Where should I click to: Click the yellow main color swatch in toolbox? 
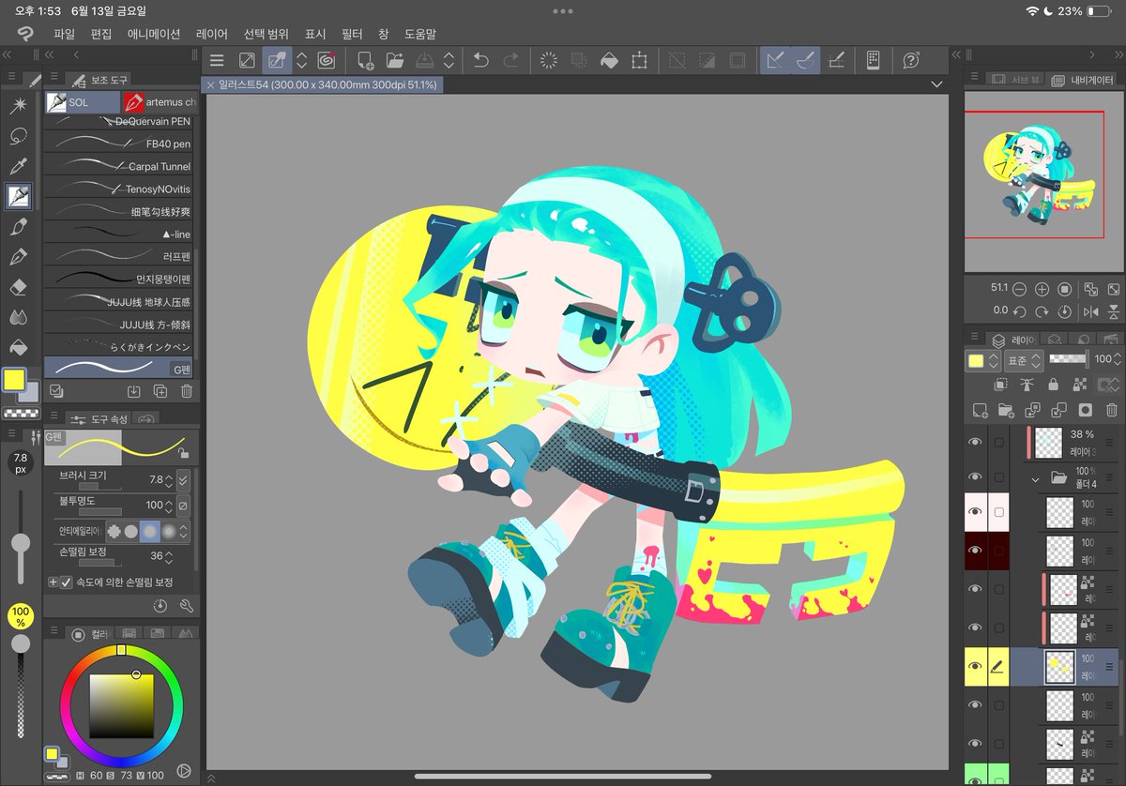[x=13, y=379]
